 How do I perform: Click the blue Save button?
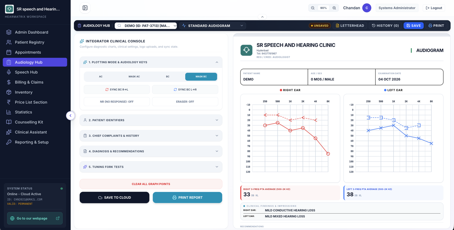[x=413, y=26]
